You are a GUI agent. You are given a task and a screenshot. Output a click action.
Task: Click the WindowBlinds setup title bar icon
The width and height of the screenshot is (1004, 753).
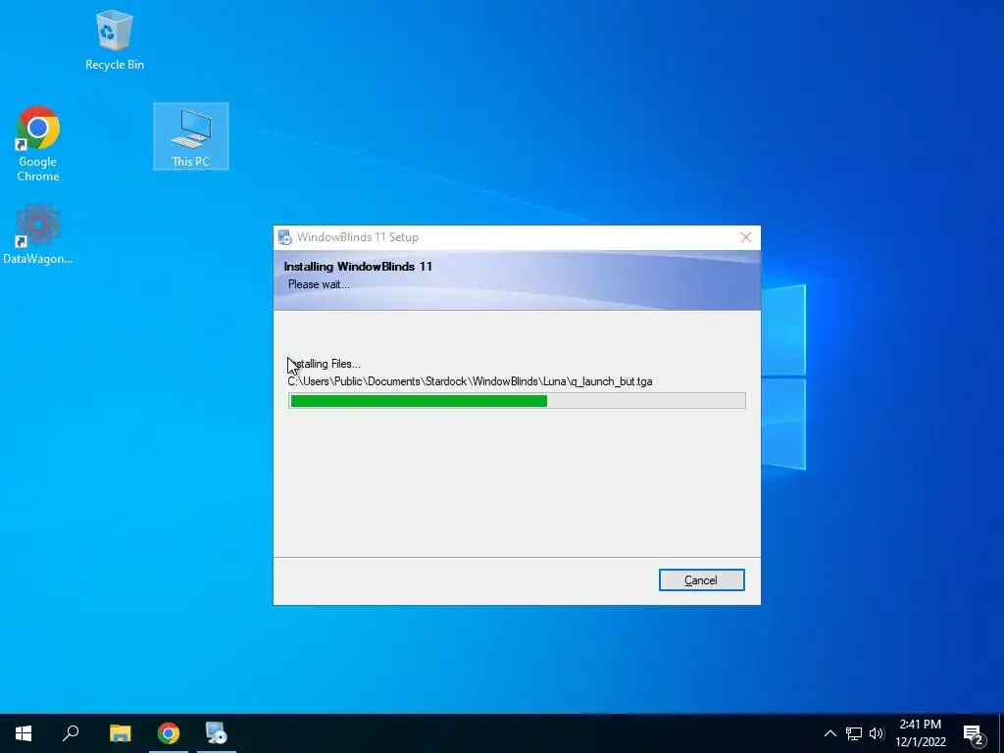coord(285,237)
